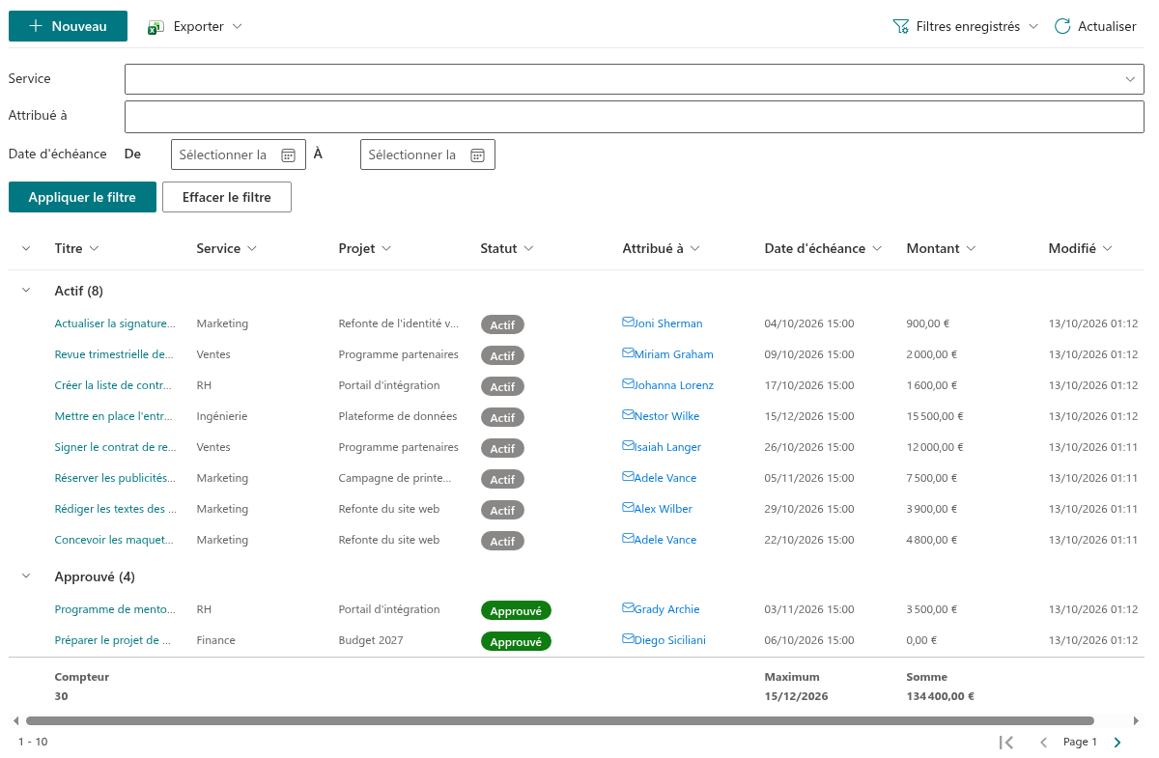1159x758 pixels.
Task: Collapse all groups via header chevron
Action: (26, 248)
